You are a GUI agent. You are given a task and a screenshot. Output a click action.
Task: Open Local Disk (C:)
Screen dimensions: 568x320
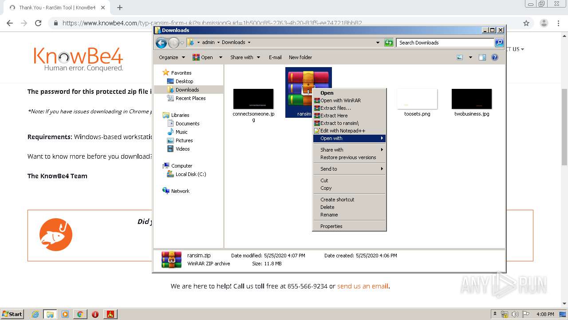(x=190, y=174)
